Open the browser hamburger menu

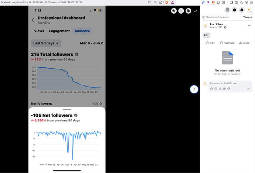pos(252,2)
